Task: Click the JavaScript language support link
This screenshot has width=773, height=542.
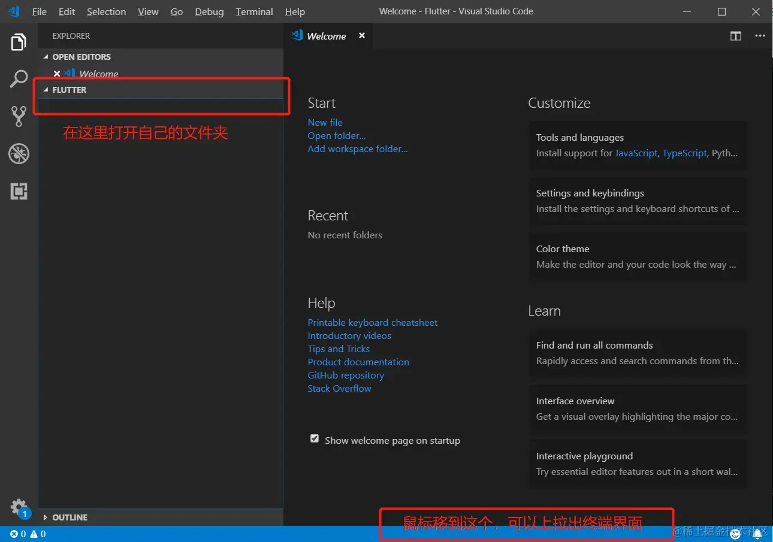Action: [x=636, y=153]
